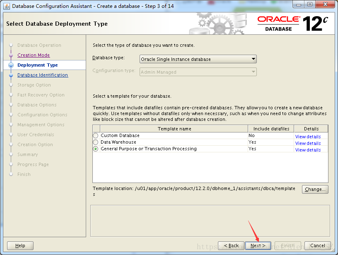
Task: Select General Purpose or Transaction Processing radio
Action: tap(96, 149)
